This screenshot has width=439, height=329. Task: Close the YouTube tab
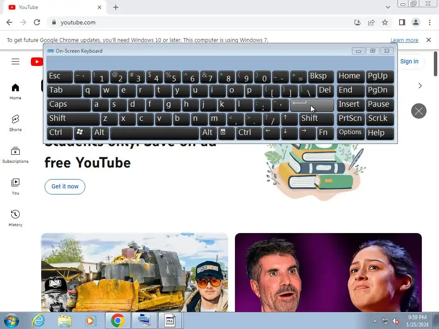99,7
